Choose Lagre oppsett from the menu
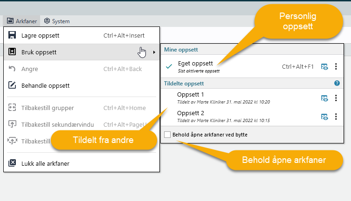 click(40, 36)
